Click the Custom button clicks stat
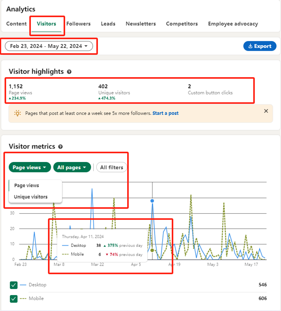The image size is (281, 311). click(210, 89)
